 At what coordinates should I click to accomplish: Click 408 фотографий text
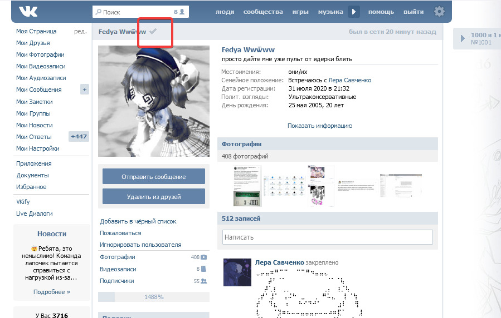(x=245, y=156)
